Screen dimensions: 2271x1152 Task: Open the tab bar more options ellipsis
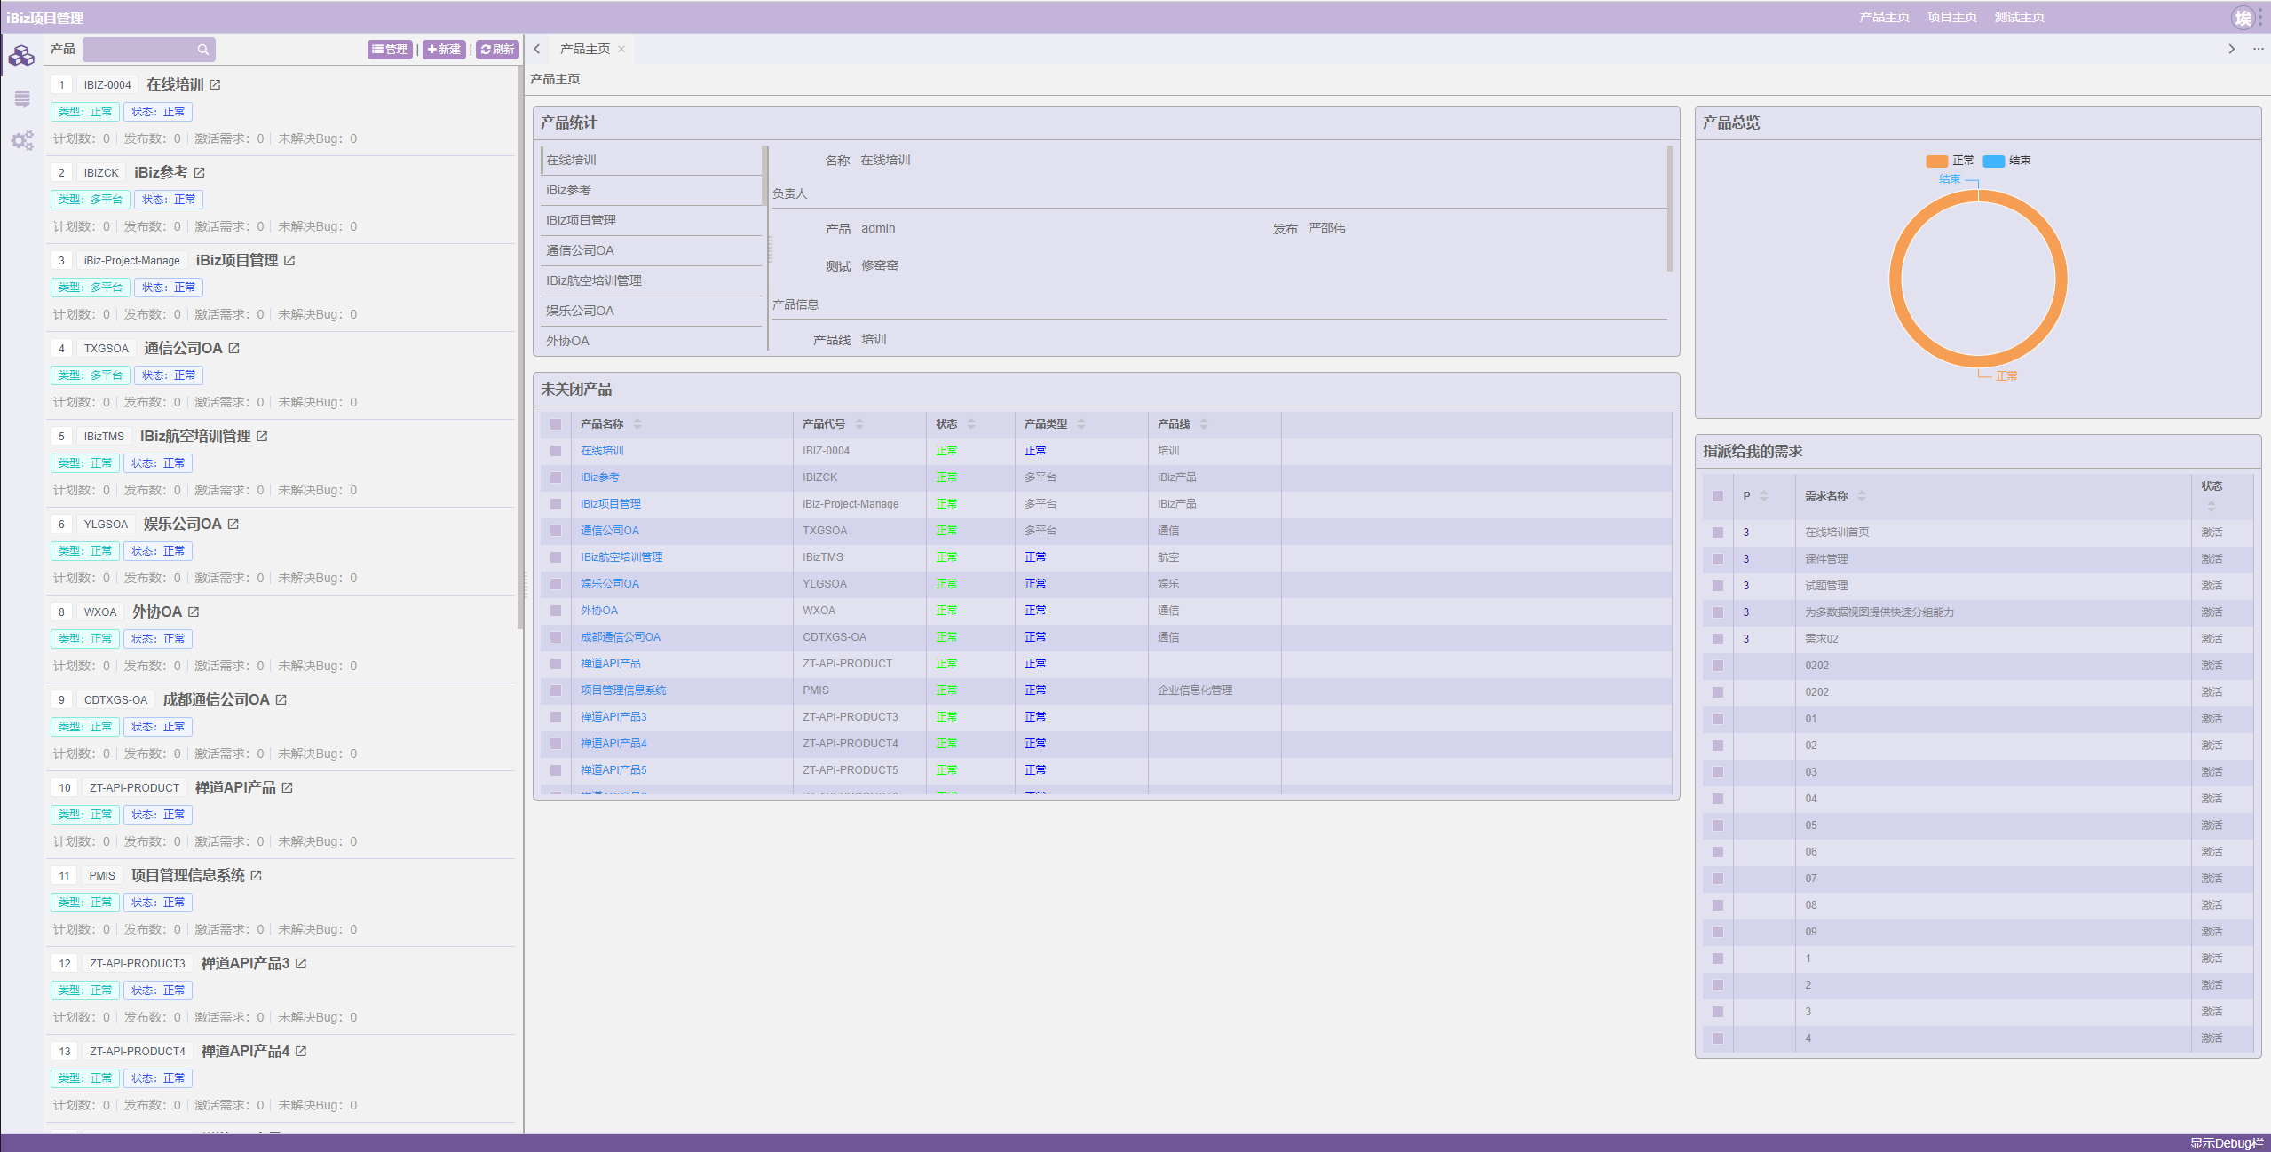2259,50
